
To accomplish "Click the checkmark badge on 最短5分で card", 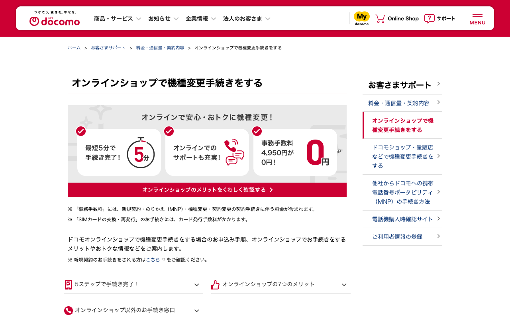I will 81,131.
